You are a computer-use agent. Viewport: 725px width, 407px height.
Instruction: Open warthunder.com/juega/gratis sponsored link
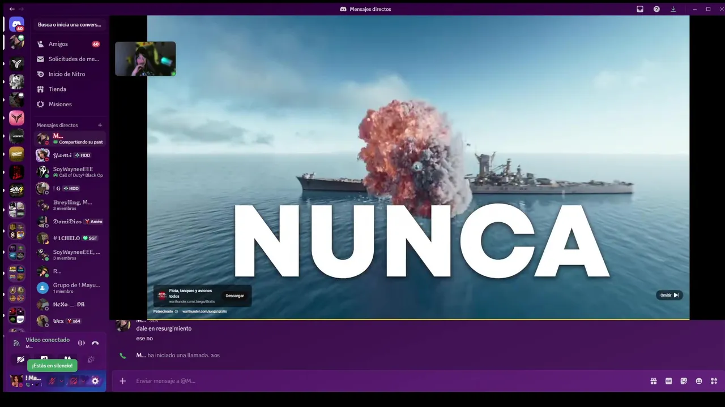pos(204,311)
